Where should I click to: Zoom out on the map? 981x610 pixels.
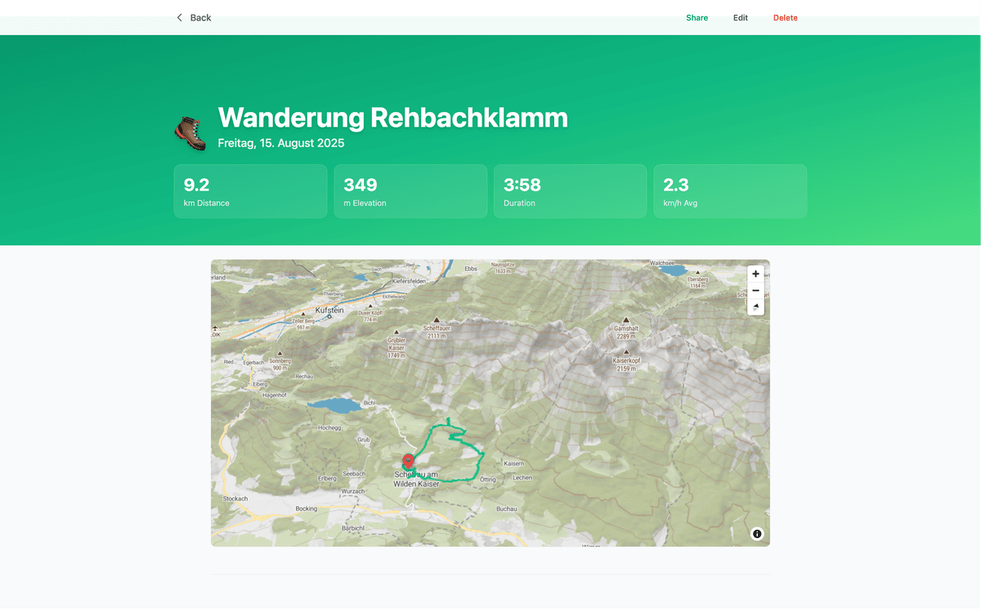[755, 290]
